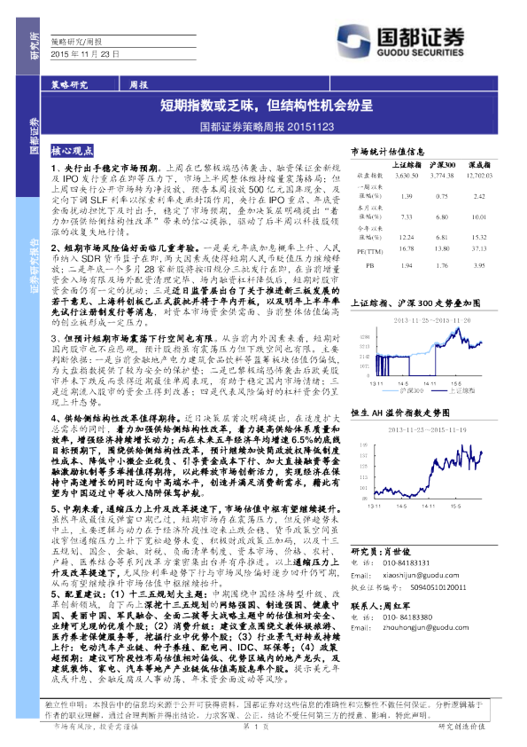Viewport: 527px width, 747px height.
Task: Click the 深成指 column header in table
Action: click(x=479, y=165)
